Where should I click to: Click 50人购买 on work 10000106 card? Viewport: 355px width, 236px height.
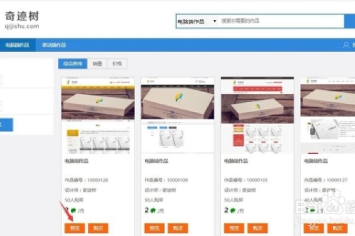(x=154, y=200)
